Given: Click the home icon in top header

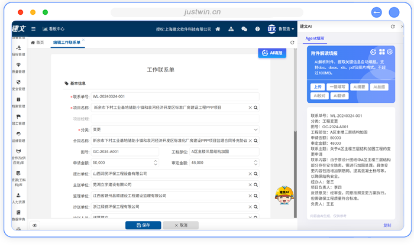Looking at the screenshot, I should point(218,28).
